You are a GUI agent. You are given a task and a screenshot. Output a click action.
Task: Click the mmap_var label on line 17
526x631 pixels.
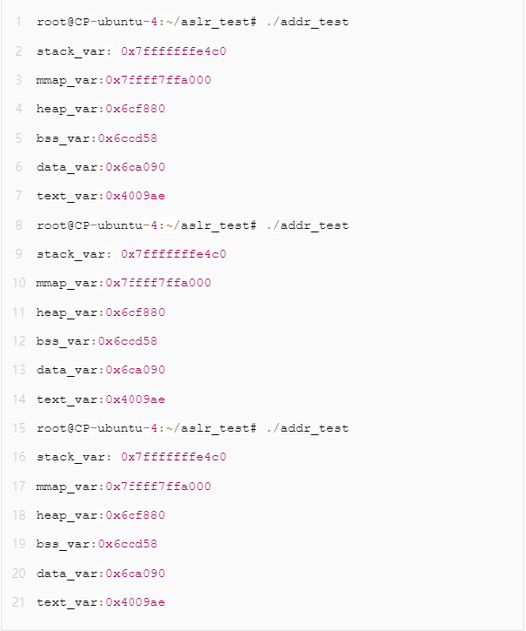tap(68, 487)
